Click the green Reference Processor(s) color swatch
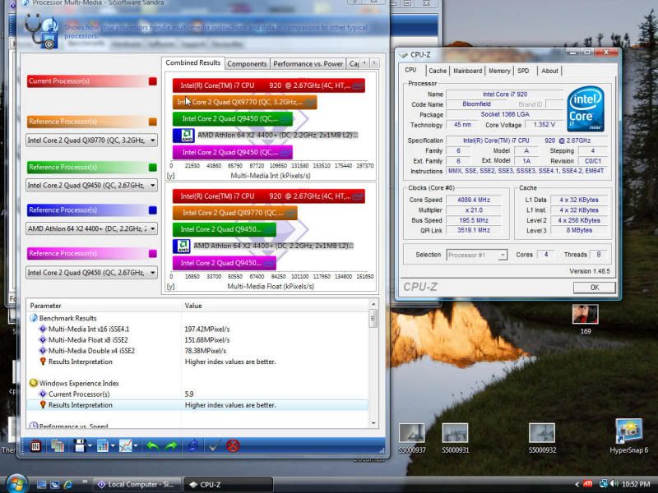658x493 pixels. click(153, 168)
